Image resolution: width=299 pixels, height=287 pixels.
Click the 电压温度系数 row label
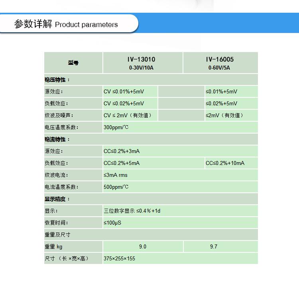coord(61,128)
